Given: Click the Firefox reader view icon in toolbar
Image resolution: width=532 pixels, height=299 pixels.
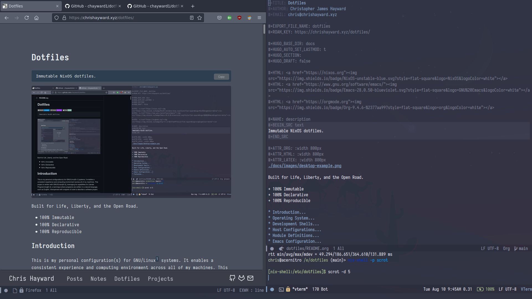Looking at the screenshot, I should [191, 17].
